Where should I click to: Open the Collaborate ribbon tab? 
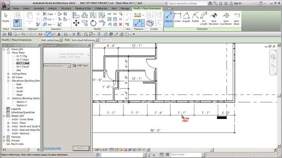tap(101, 8)
